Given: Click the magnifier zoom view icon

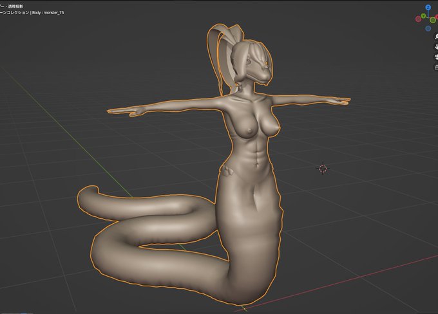Looking at the screenshot, I should point(436,37).
